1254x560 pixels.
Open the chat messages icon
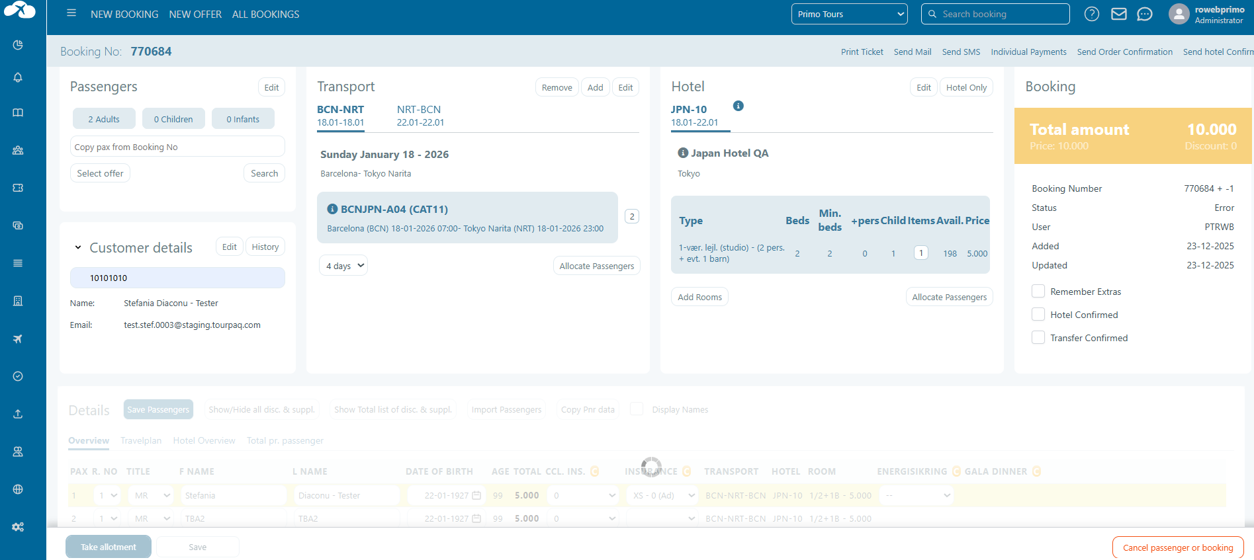(x=1144, y=14)
